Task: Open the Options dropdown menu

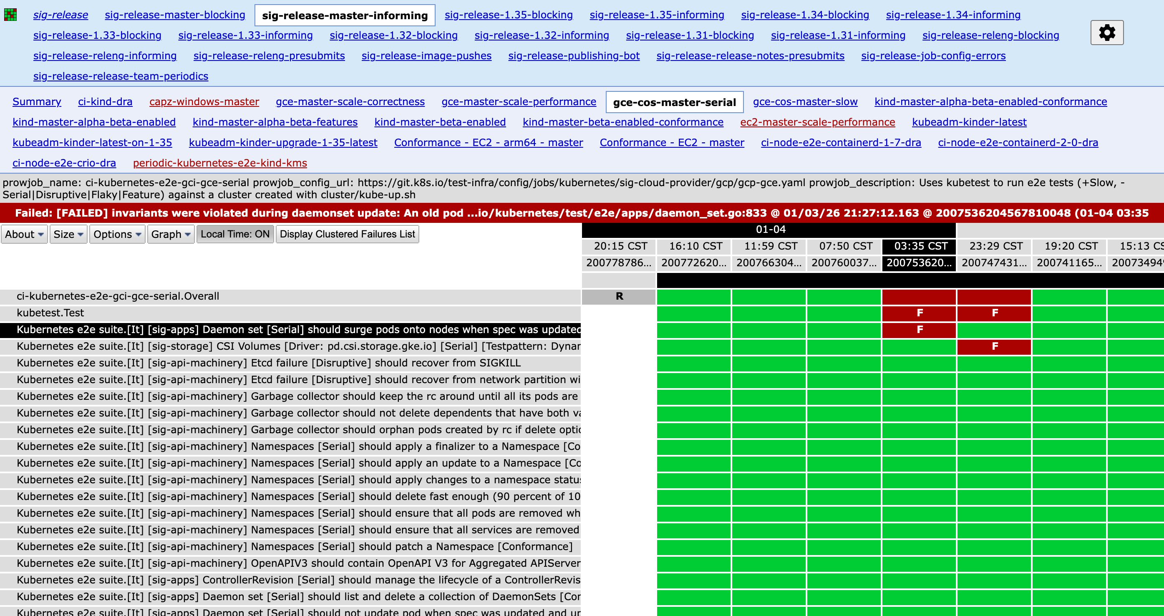Action: point(117,234)
